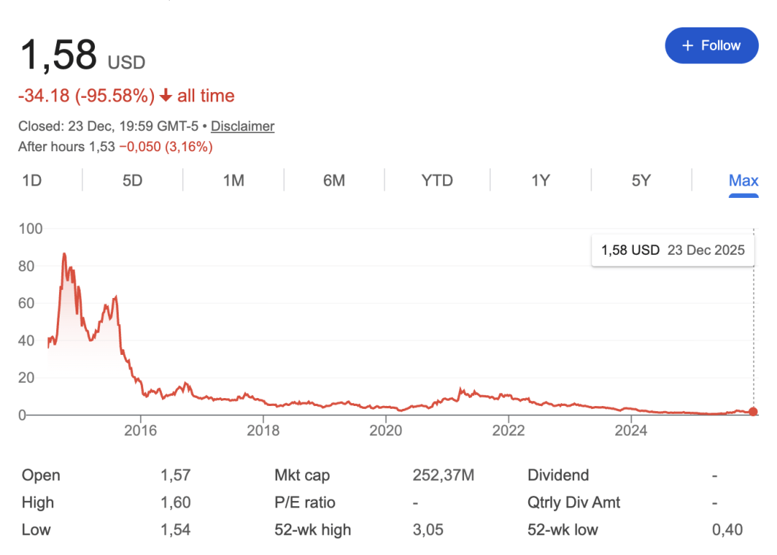Select the Max range tab
The width and height of the screenshot is (777, 555).
tap(743, 180)
